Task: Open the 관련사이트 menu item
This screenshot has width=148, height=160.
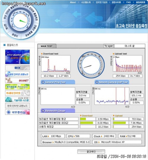Action: [116, 2]
